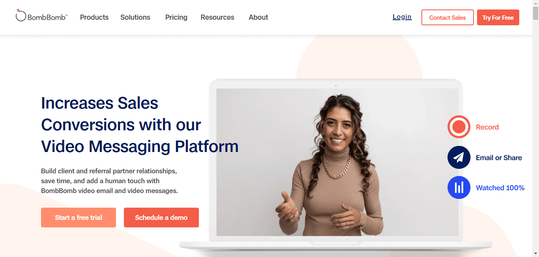539x257 pixels.
Task: Click the red Record circle icon
Action: [459, 127]
